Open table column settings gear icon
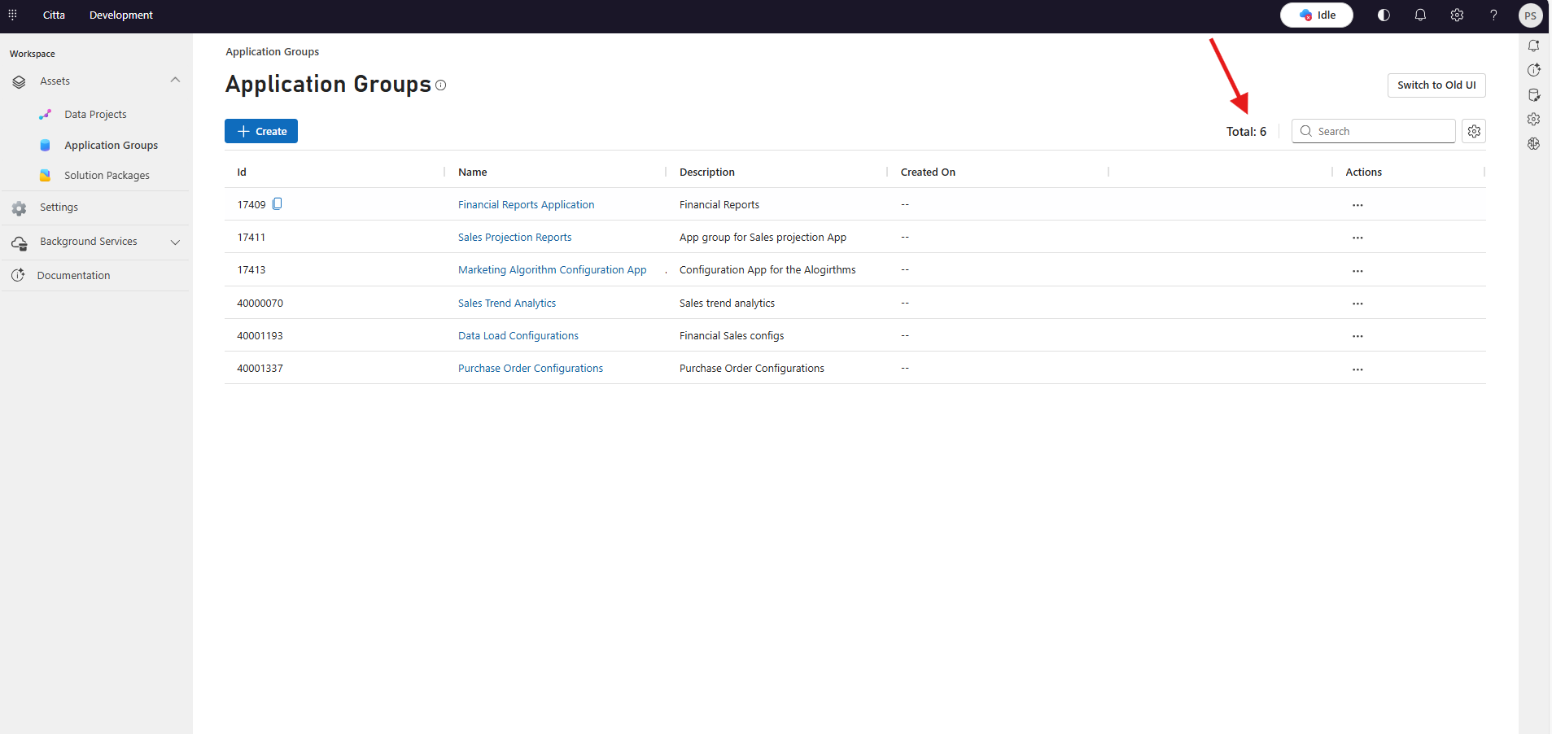This screenshot has height=734, width=1552. point(1474,131)
